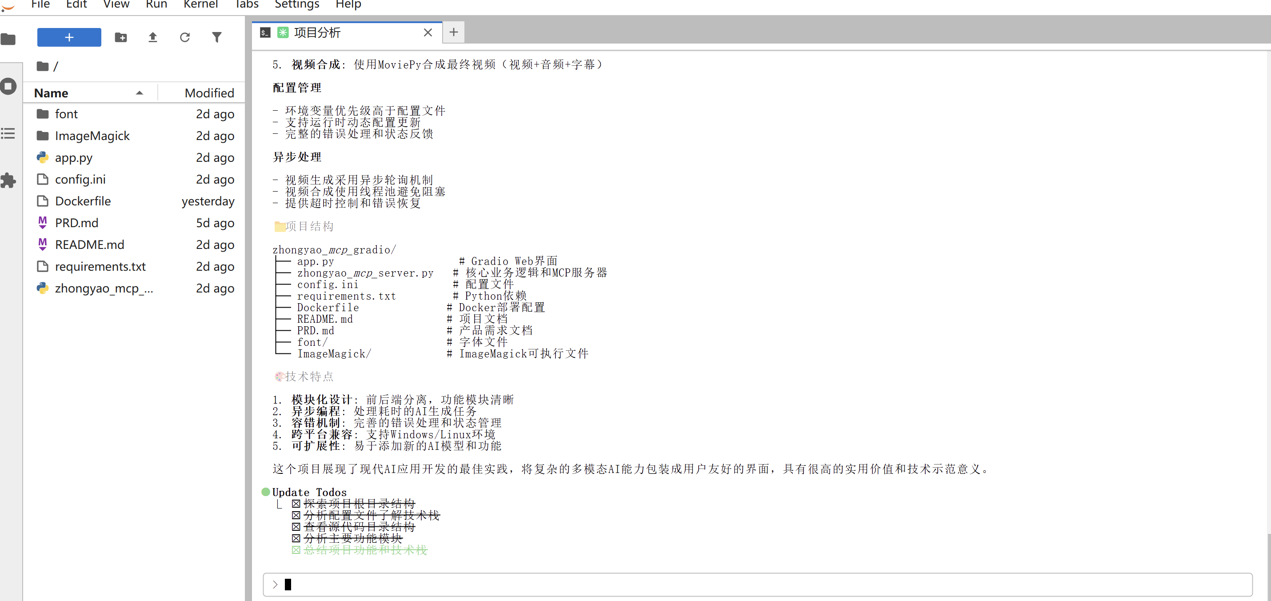
Task: Select the ImageMagick folder
Action: coord(134,136)
